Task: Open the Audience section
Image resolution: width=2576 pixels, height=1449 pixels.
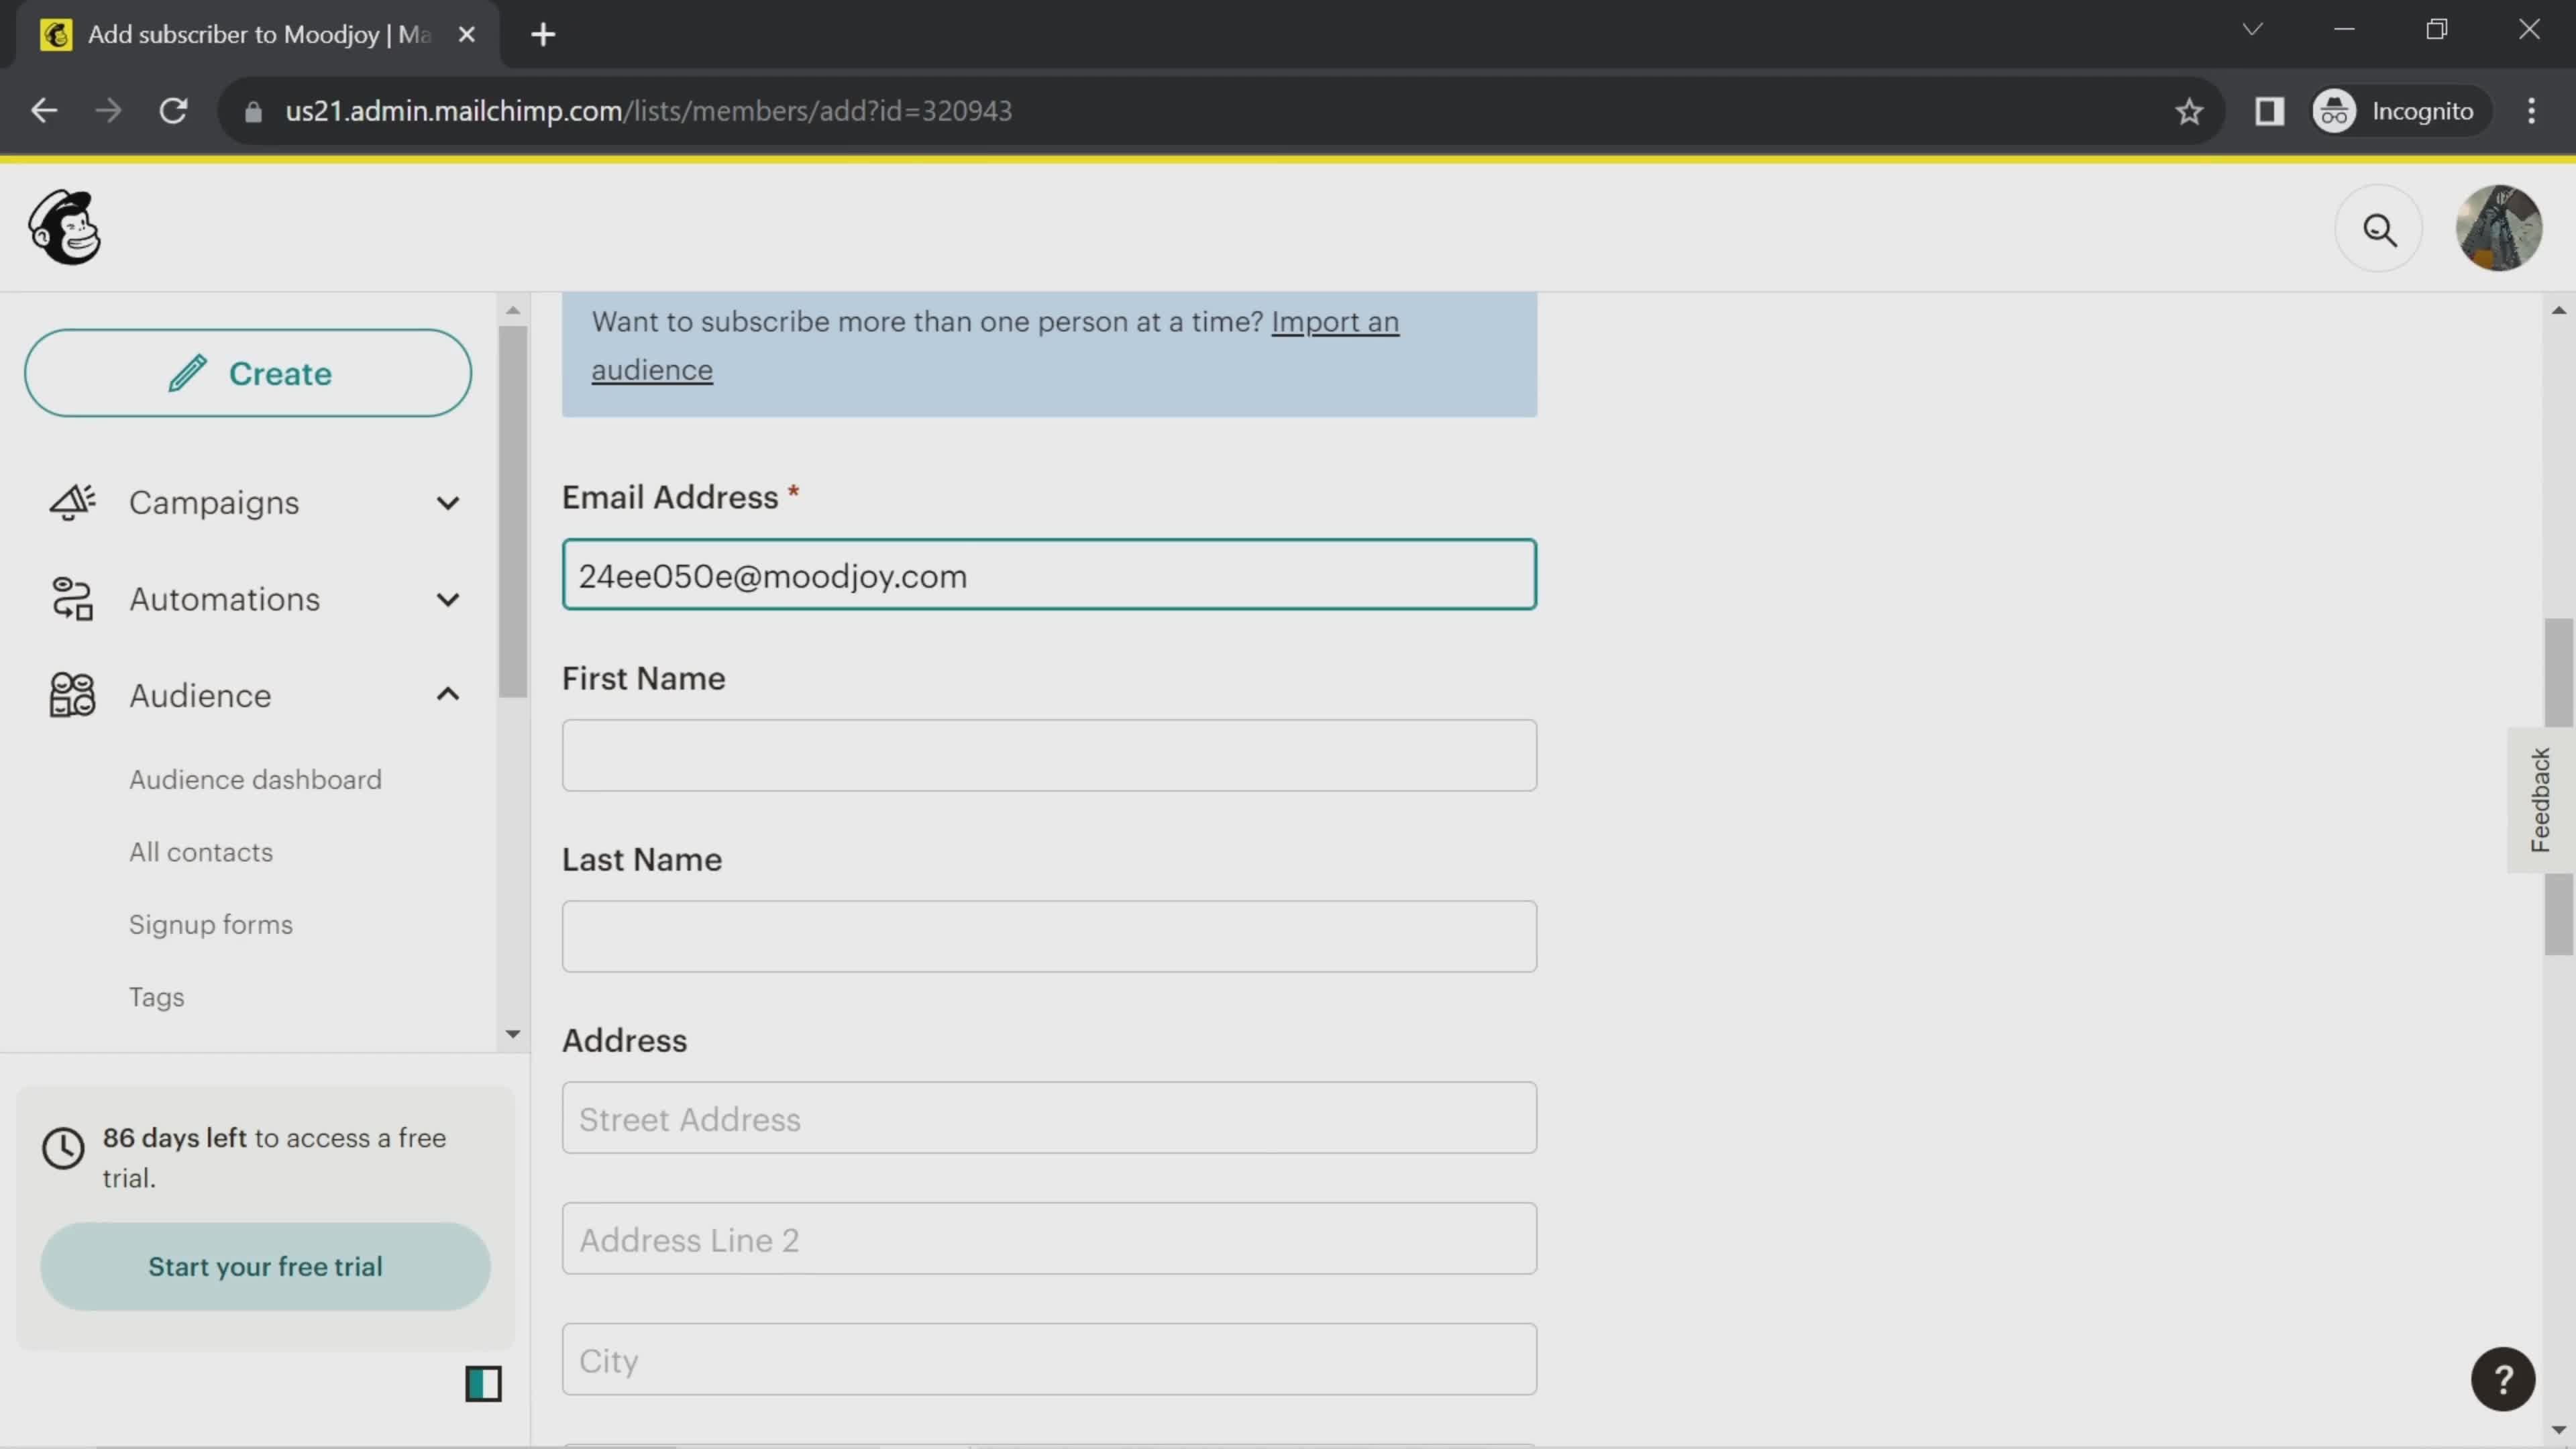Action: [x=200, y=695]
